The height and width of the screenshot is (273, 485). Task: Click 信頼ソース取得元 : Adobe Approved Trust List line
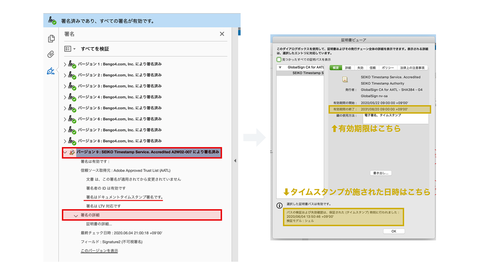[x=125, y=170]
